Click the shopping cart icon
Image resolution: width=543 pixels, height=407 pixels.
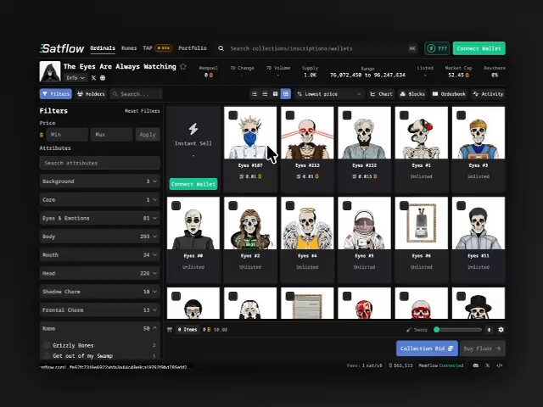click(170, 330)
